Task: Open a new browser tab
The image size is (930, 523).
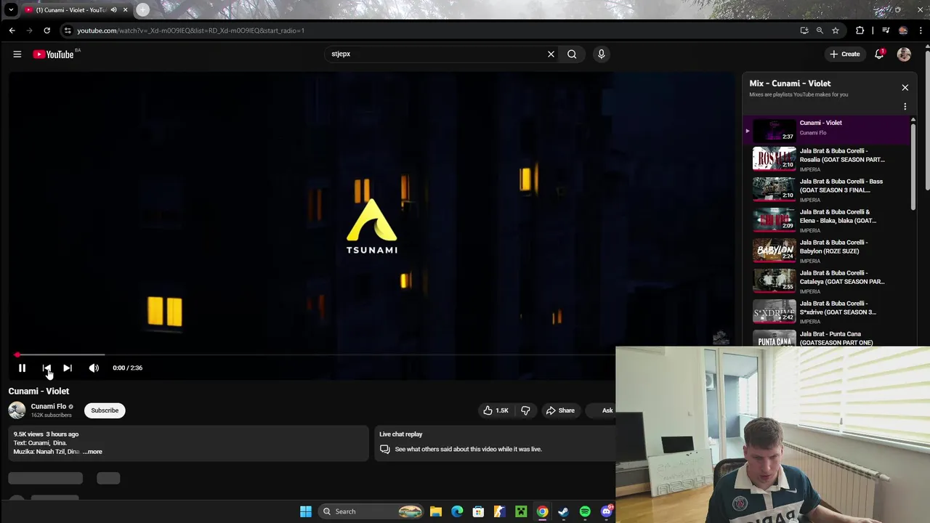Action: pos(142,9)
